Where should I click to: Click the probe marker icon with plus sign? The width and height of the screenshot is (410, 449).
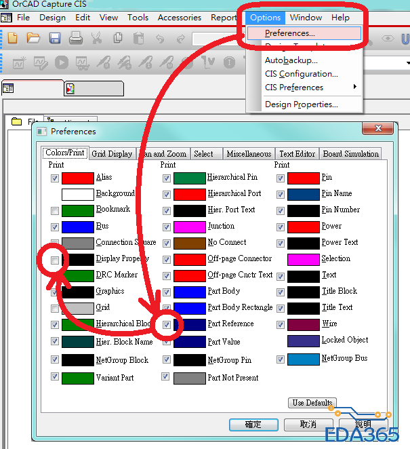[x=124, y=62]
